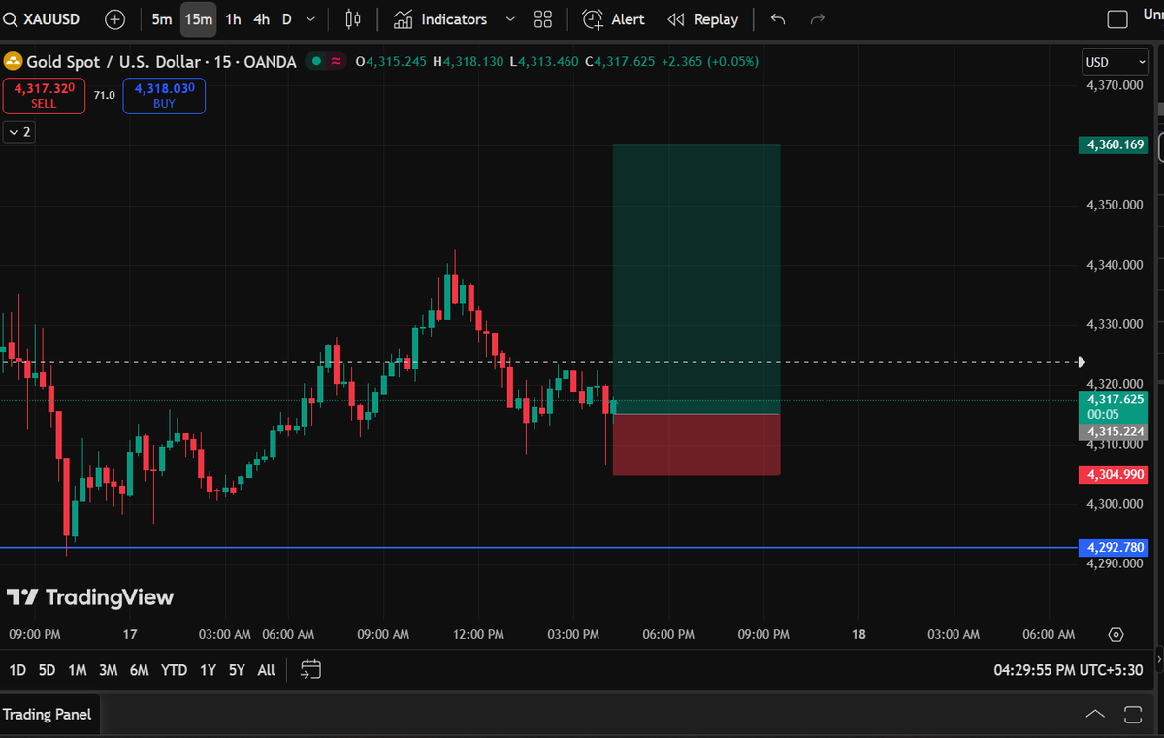This screenshot has height=738, width=1164.
Task: Set date range to 1M
Action: (x=78, y=670)
